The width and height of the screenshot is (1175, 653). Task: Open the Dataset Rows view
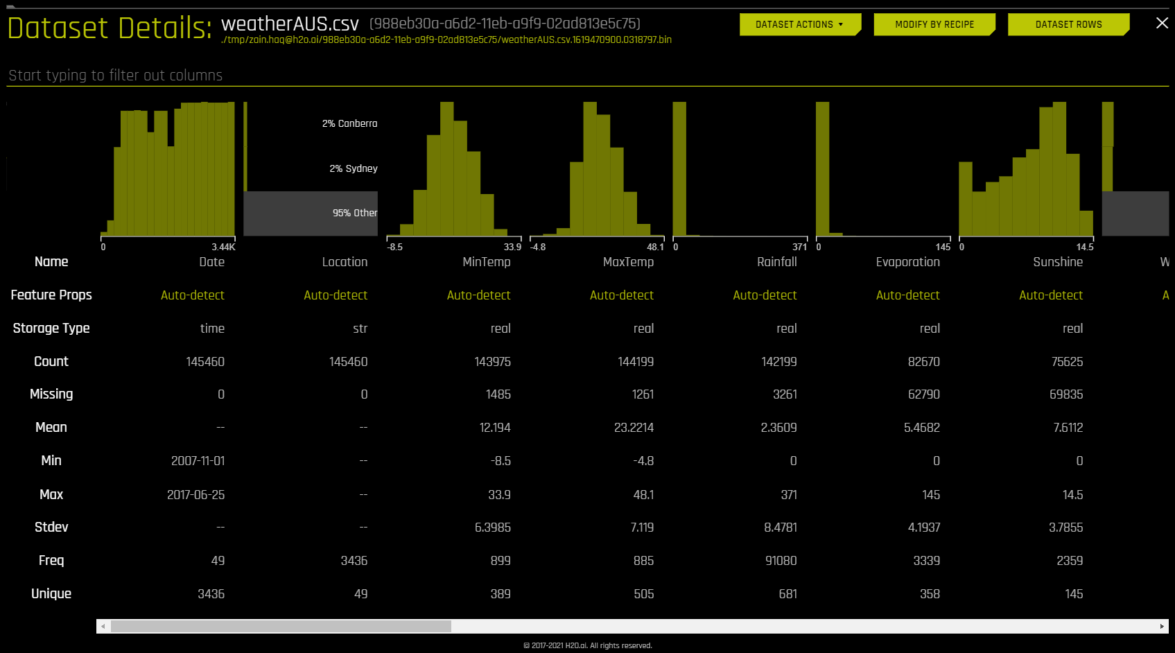(x=1068, y=24)
